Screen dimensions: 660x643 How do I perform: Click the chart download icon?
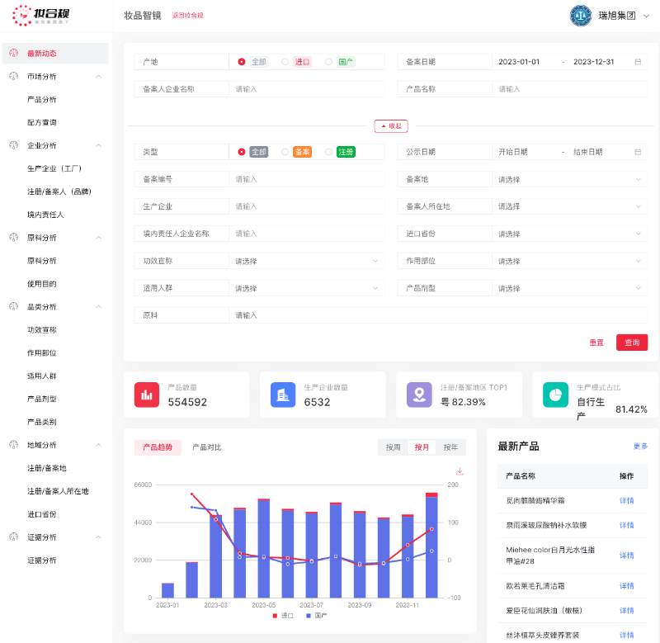[x=460, y=471]
